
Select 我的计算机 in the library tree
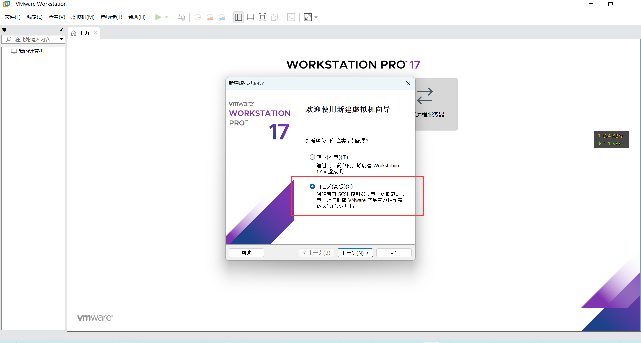(28, 51)
